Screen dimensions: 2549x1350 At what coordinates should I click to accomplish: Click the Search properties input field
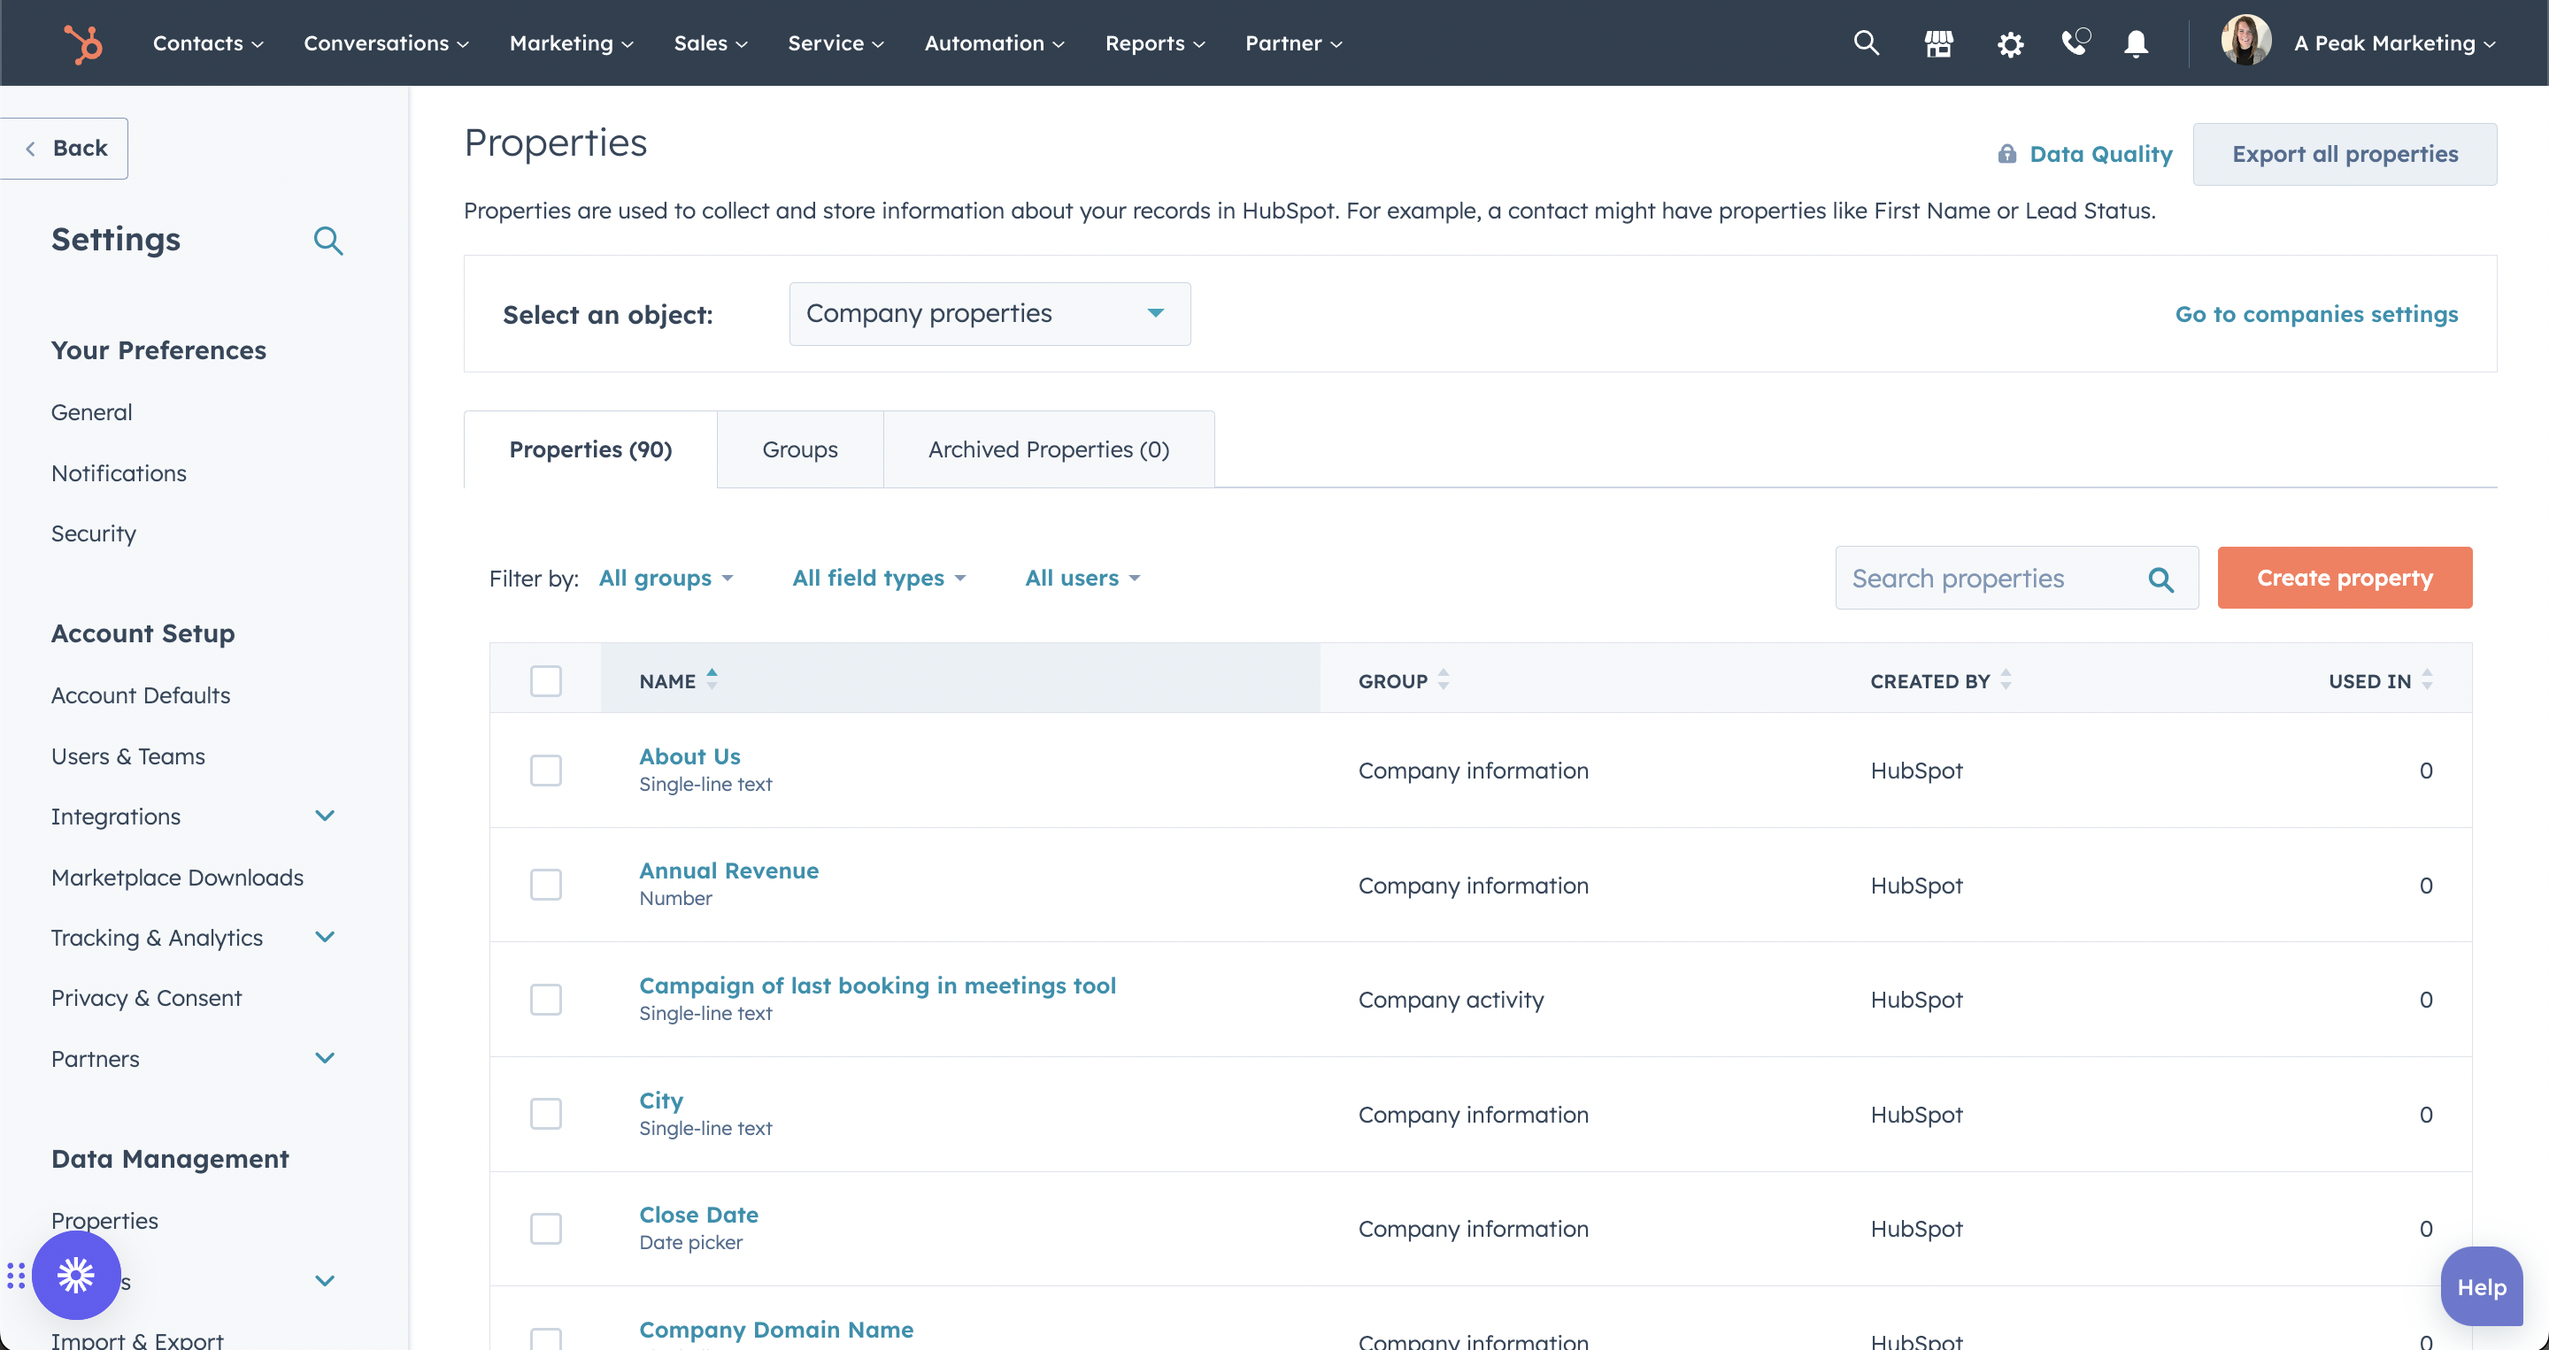click(x=1994, y=578)
